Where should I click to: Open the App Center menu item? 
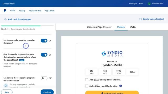(50, 10)
